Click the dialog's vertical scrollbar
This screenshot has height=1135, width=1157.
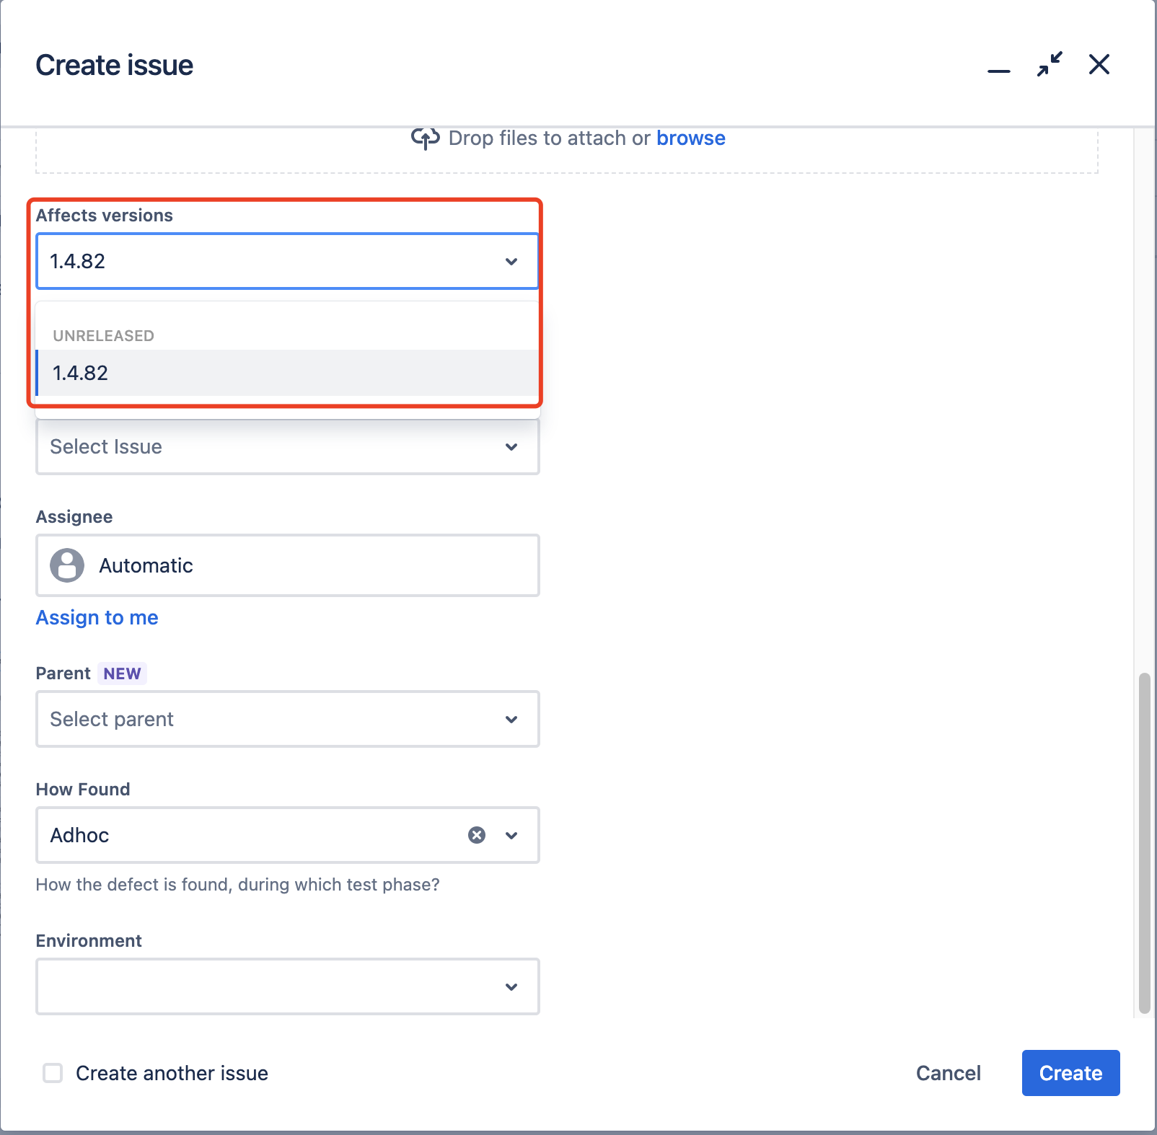(x=1145, y=844)
